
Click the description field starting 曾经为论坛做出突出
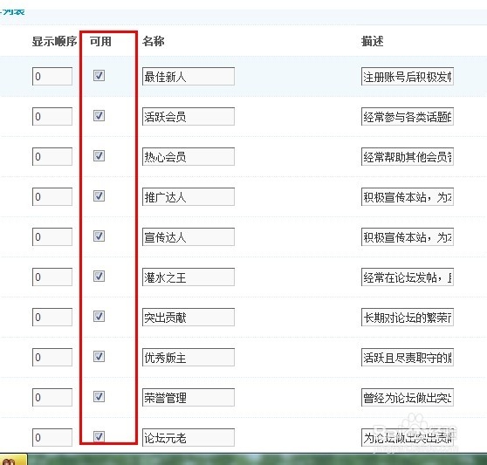(408, 397)
